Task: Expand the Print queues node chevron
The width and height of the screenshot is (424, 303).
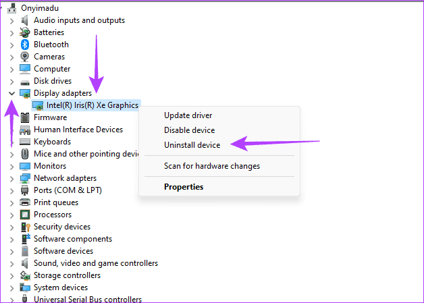Action: tap(11, 203)
